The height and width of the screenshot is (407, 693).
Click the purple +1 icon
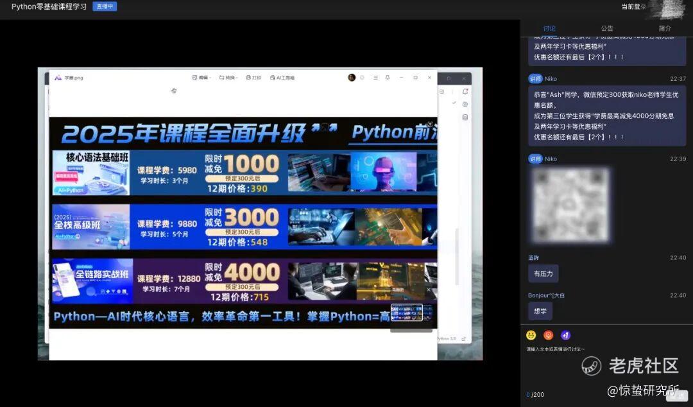pos(565,335)
